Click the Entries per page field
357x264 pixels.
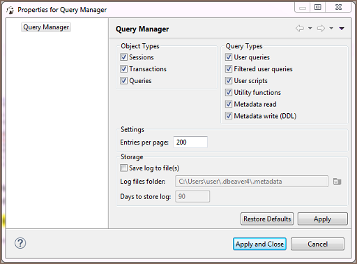[190, 142]
